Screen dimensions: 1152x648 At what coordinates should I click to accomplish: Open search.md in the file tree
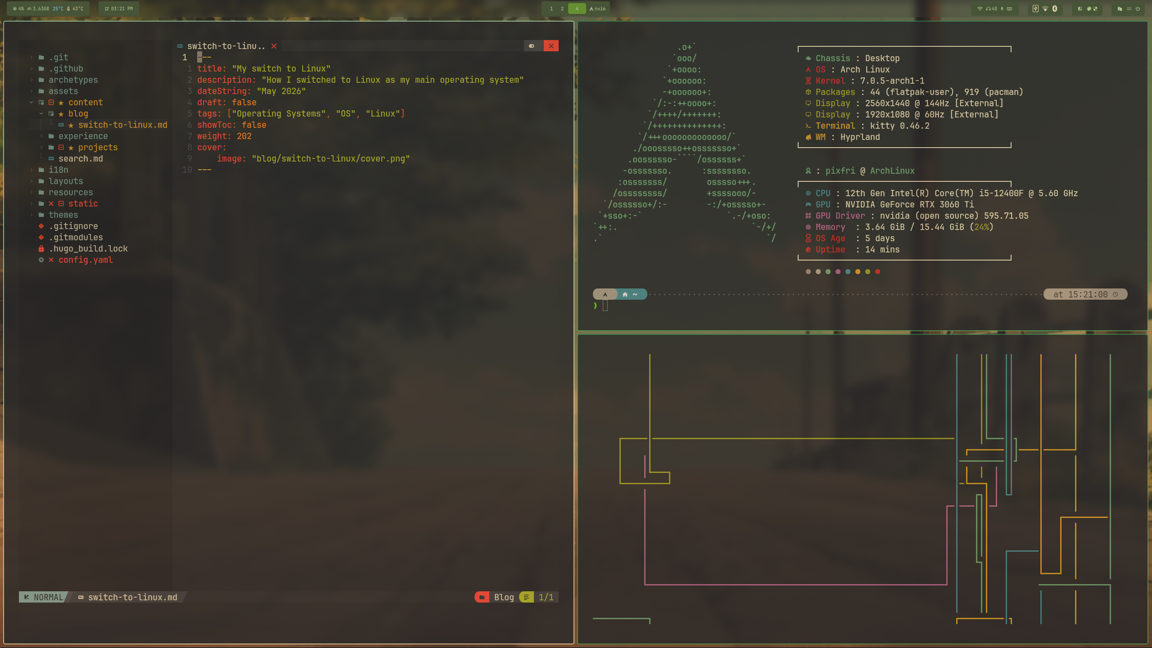[81, 158]
